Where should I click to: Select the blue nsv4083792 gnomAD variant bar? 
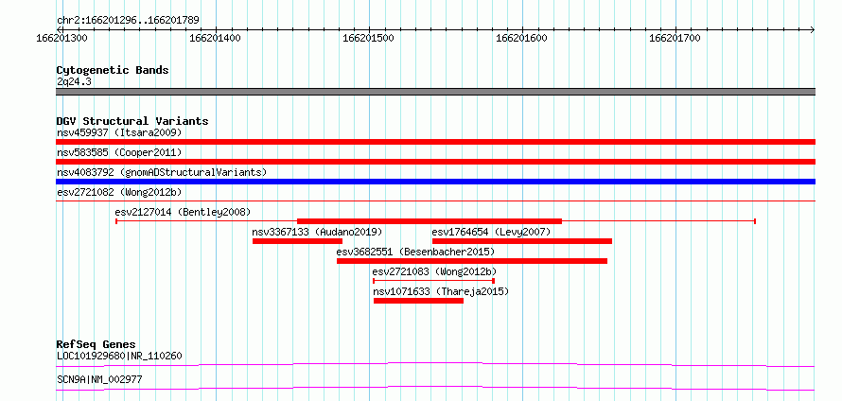(x=435, y=182)
